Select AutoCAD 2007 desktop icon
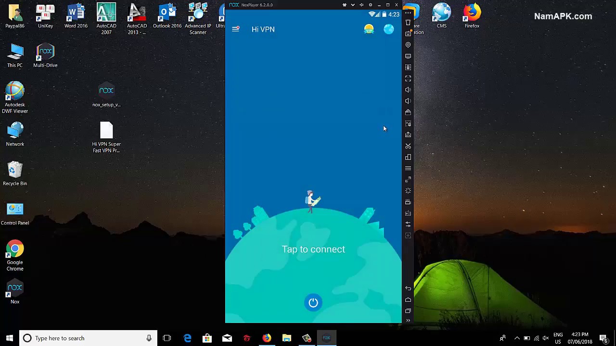This screenshot has width=616, height=346. (x=106, y=19)
